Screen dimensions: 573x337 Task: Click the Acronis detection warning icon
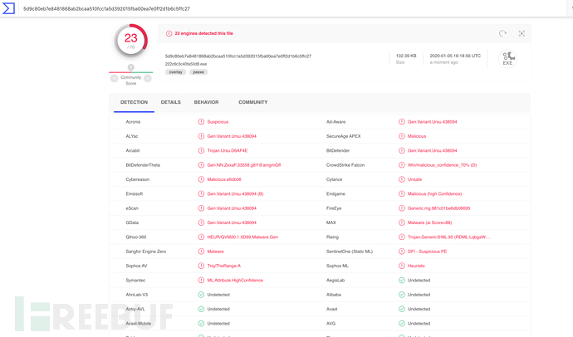coord(201,121)
